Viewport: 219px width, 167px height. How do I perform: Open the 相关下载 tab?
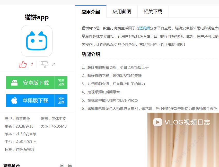pyautogui.click(x=153, y=12)
